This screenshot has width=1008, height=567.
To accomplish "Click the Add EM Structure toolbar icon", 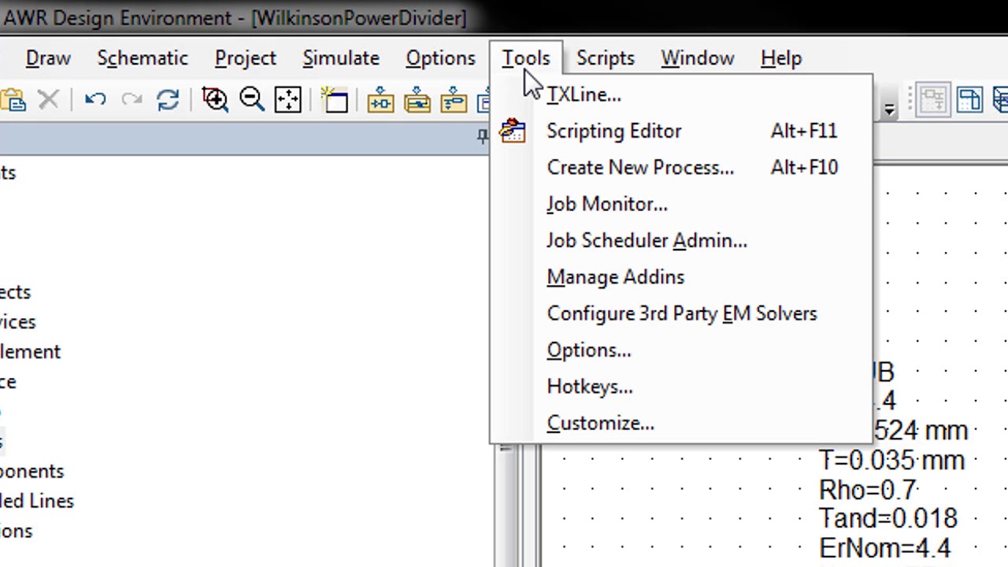I will (x=417, y=100).
